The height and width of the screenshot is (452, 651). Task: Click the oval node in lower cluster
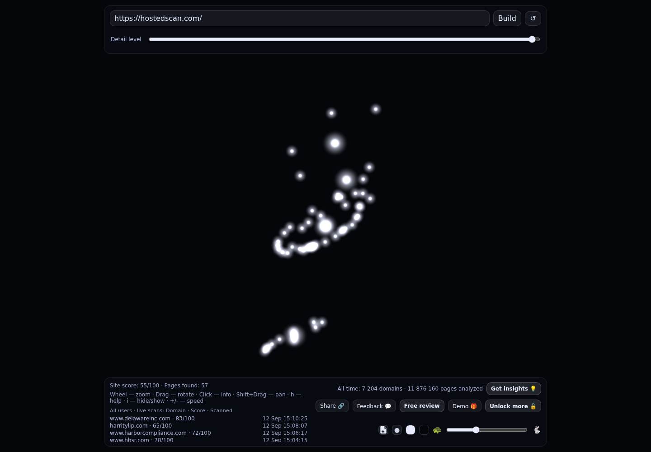point(294,336)
